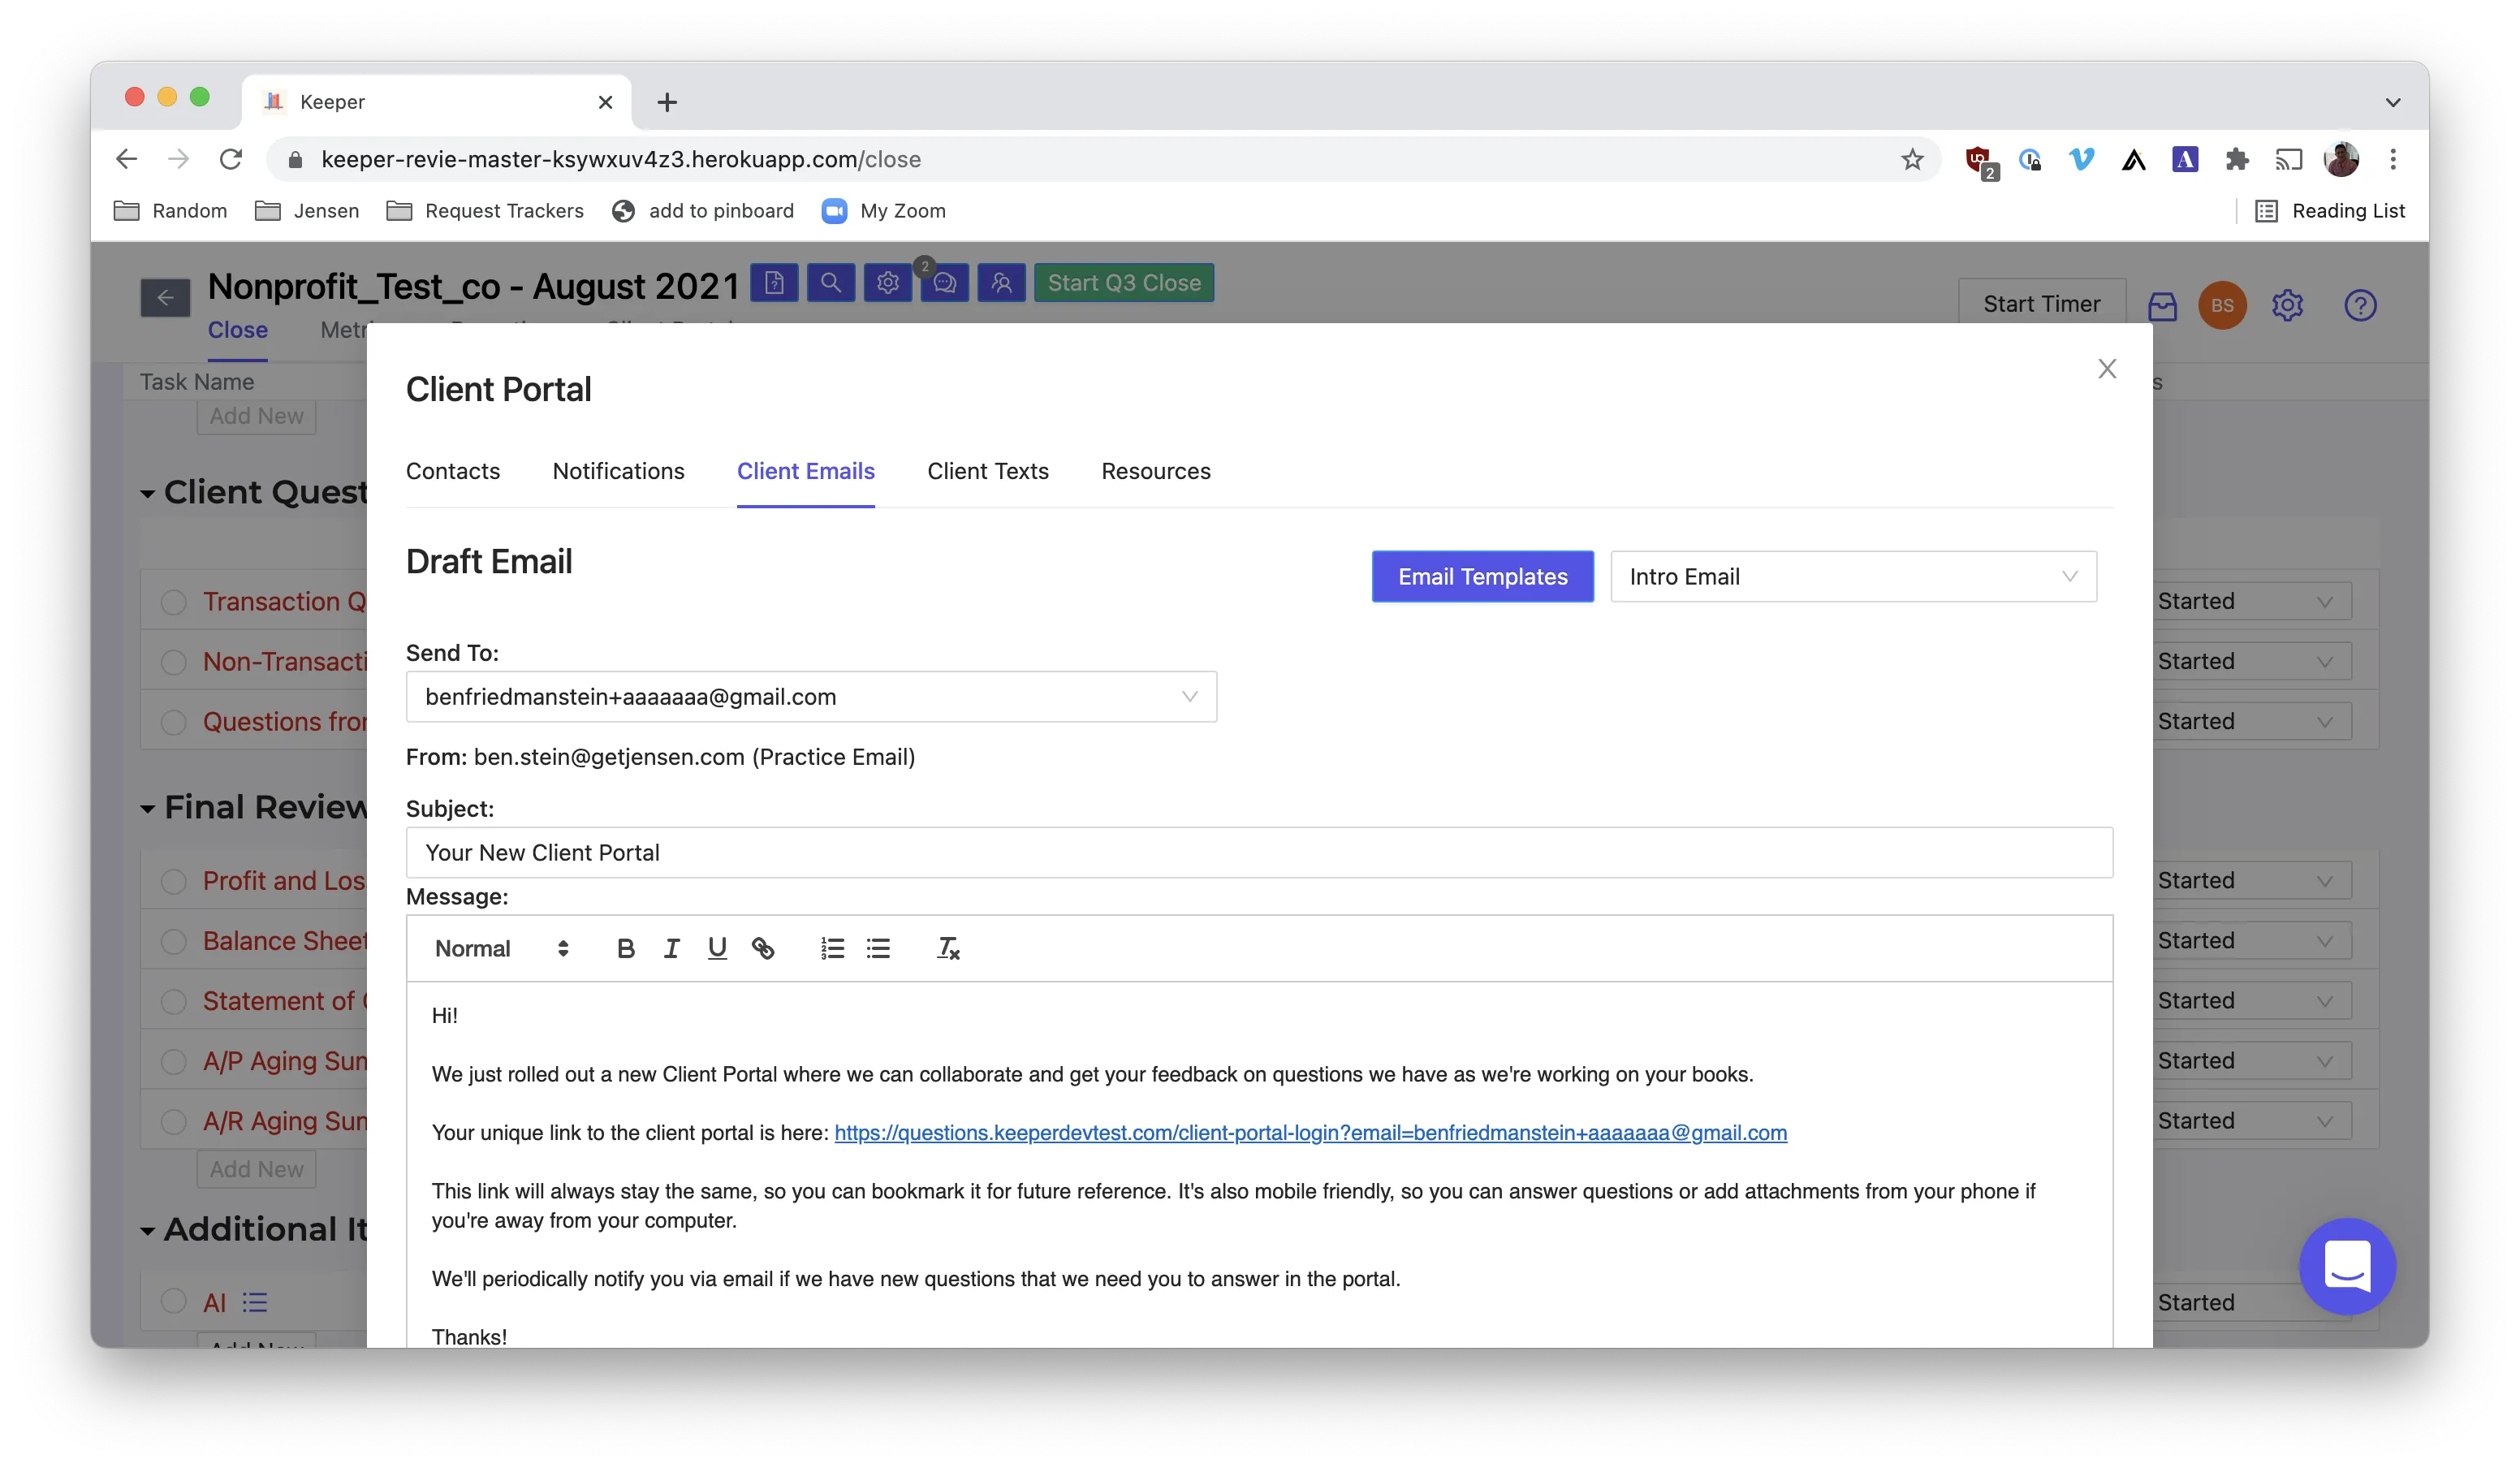Image resolution: width=2520 pixels, height=1468 pixels.
Task: Open the client portal people icon
Action: [1002, 283]
